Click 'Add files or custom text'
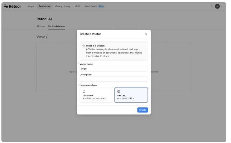 point(94,98)
